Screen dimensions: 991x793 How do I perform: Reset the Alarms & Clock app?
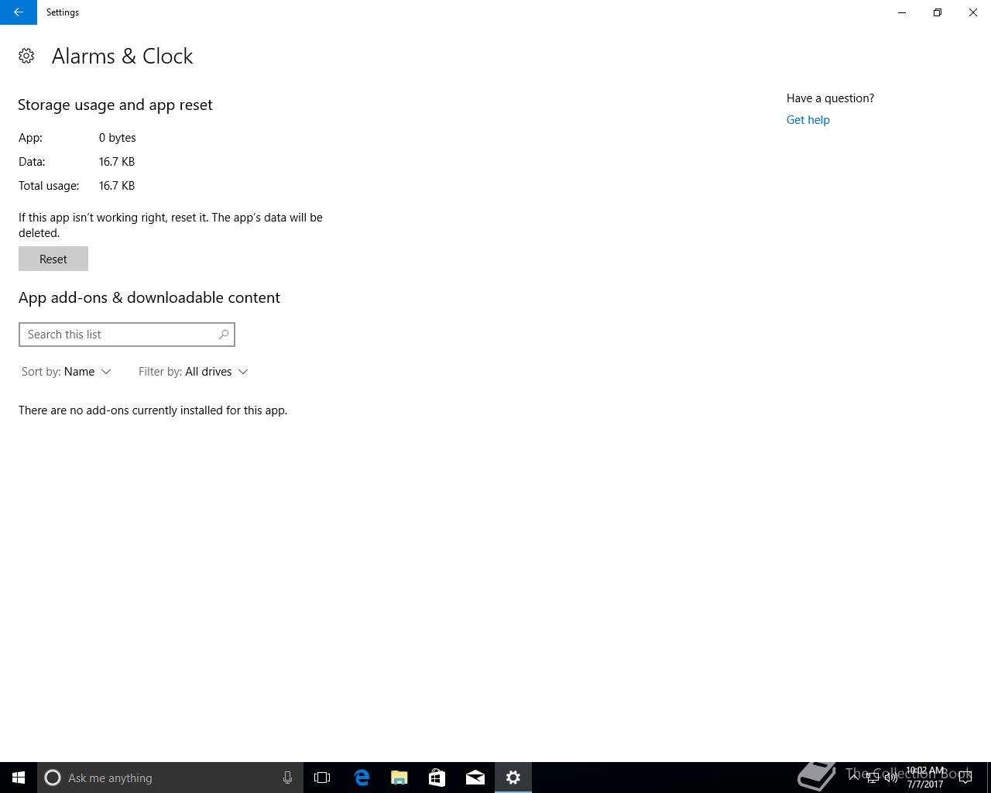coord(53,259)
